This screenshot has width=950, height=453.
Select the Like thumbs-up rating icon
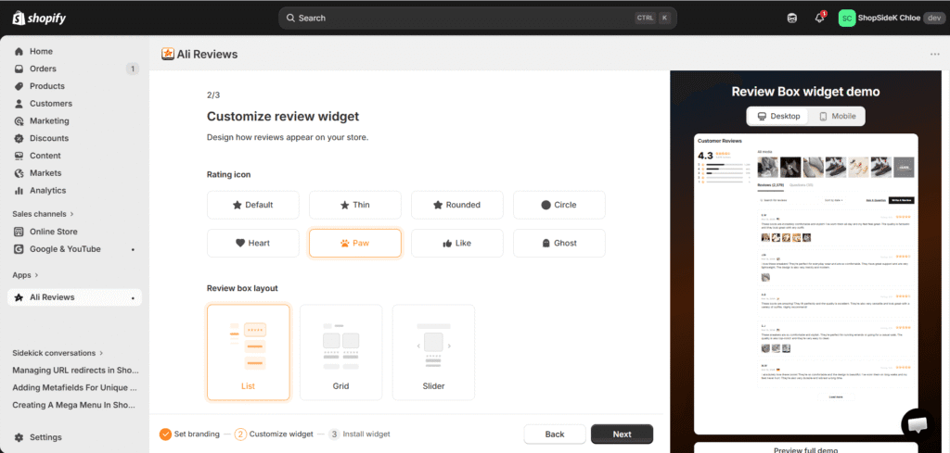(457, 243)
